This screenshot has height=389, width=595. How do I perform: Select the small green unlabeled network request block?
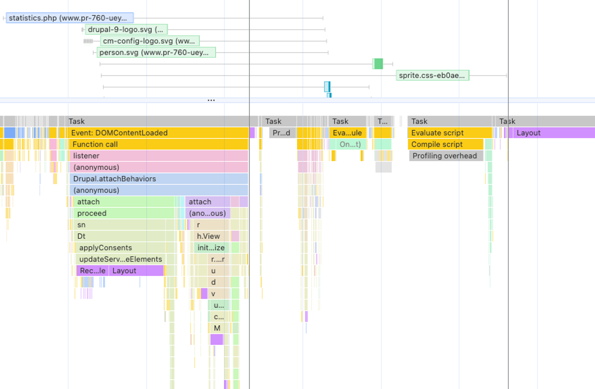coord(378,63)
